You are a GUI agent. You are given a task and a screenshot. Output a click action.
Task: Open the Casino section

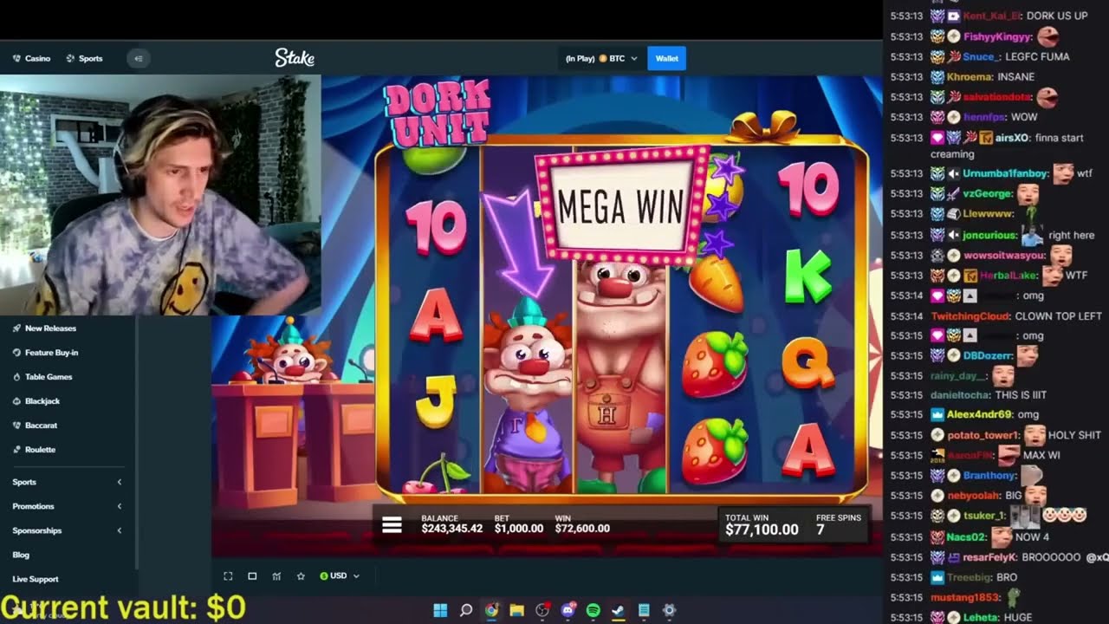coord(31,58)
